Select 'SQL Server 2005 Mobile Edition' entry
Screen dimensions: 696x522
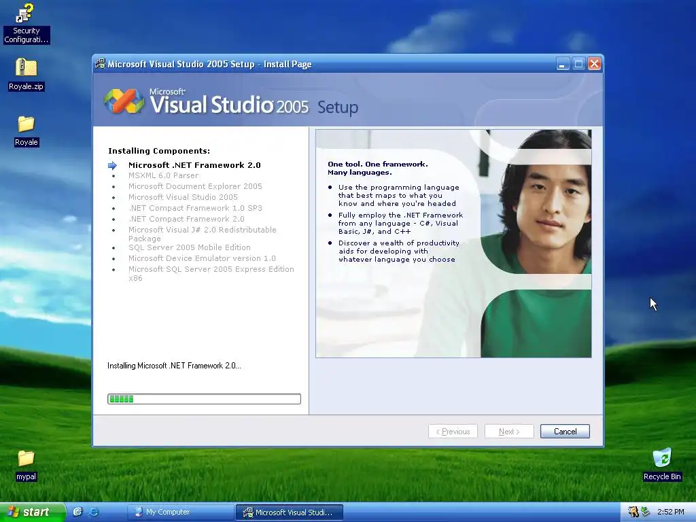point(189,247)
